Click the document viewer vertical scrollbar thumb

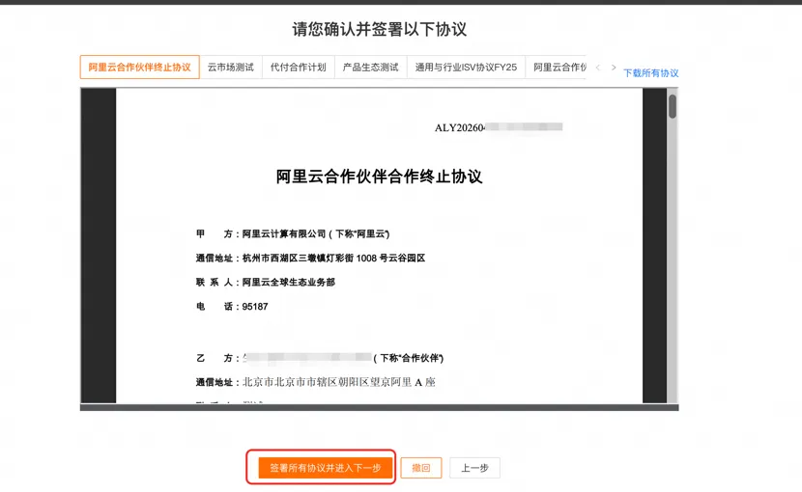click(x=673, y=106)
